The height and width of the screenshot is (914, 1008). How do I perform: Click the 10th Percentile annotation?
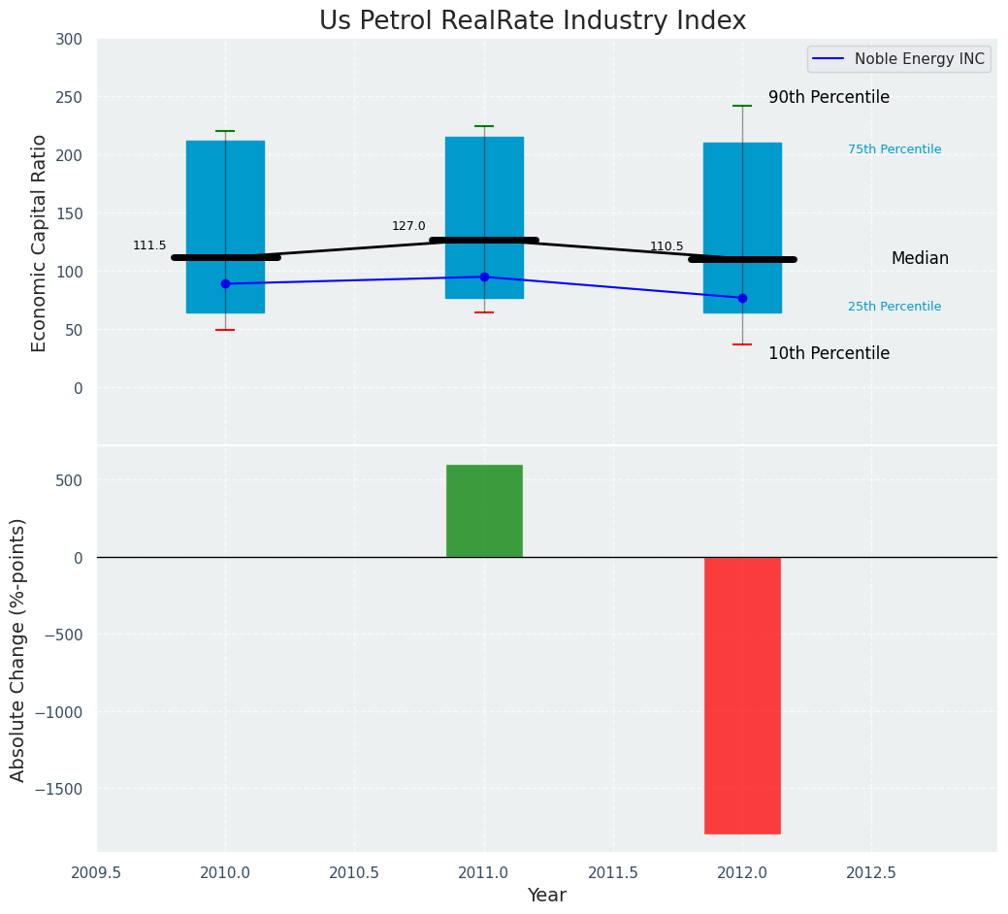829,354
